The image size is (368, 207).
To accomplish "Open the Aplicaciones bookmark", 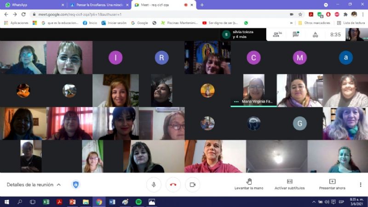I will coord(16,23).
